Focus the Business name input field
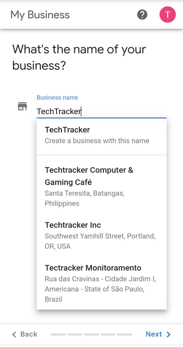The width and height of the screenshot is (183, 347). coord(101,111)
